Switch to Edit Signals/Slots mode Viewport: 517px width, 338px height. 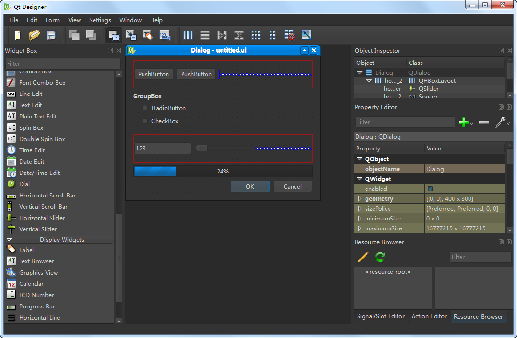(x=130, y=35)
